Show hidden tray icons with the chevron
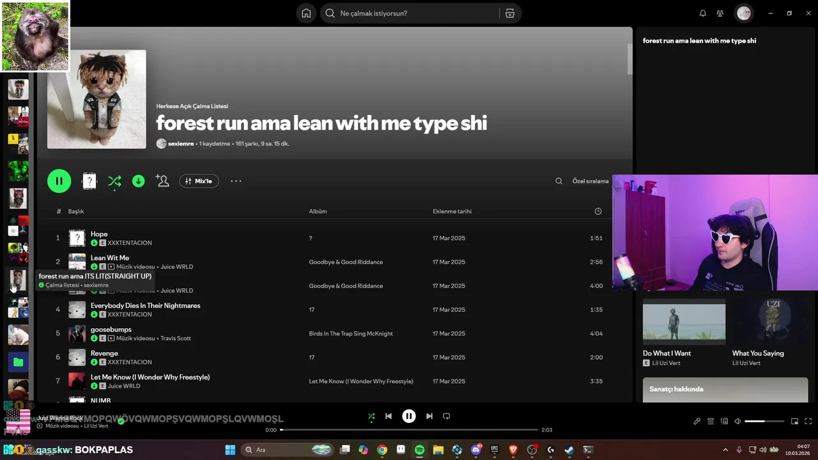 725,450
